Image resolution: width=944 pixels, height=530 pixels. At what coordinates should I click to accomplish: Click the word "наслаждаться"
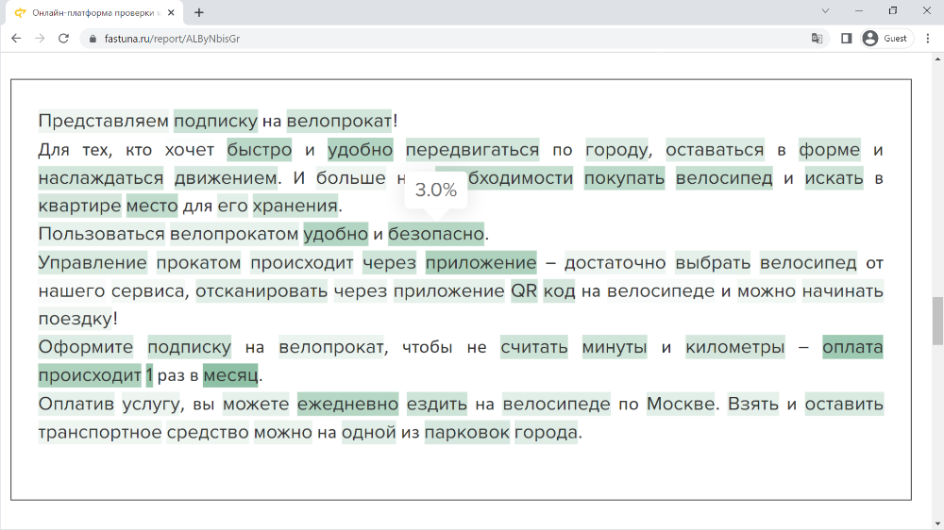tap(101, 178)
